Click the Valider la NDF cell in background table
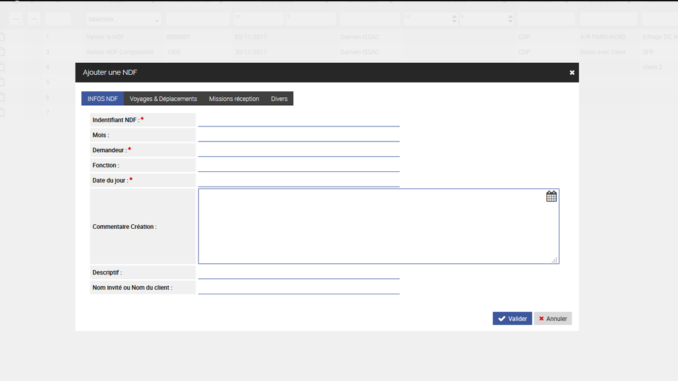678x381 pixels. [105, 37]
